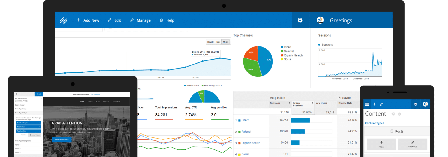Tap the plus icon in phone toolbar
This screenshot has width=448, height=157.
(x=374, y=104)
